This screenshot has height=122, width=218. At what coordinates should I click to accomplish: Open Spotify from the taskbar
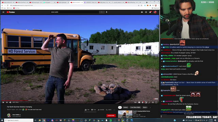pos(111,120)
